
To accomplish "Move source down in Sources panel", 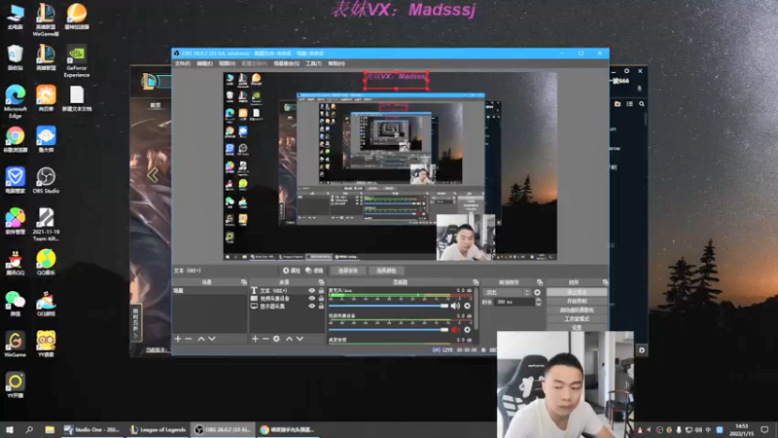I will click(x=300, y=339).
